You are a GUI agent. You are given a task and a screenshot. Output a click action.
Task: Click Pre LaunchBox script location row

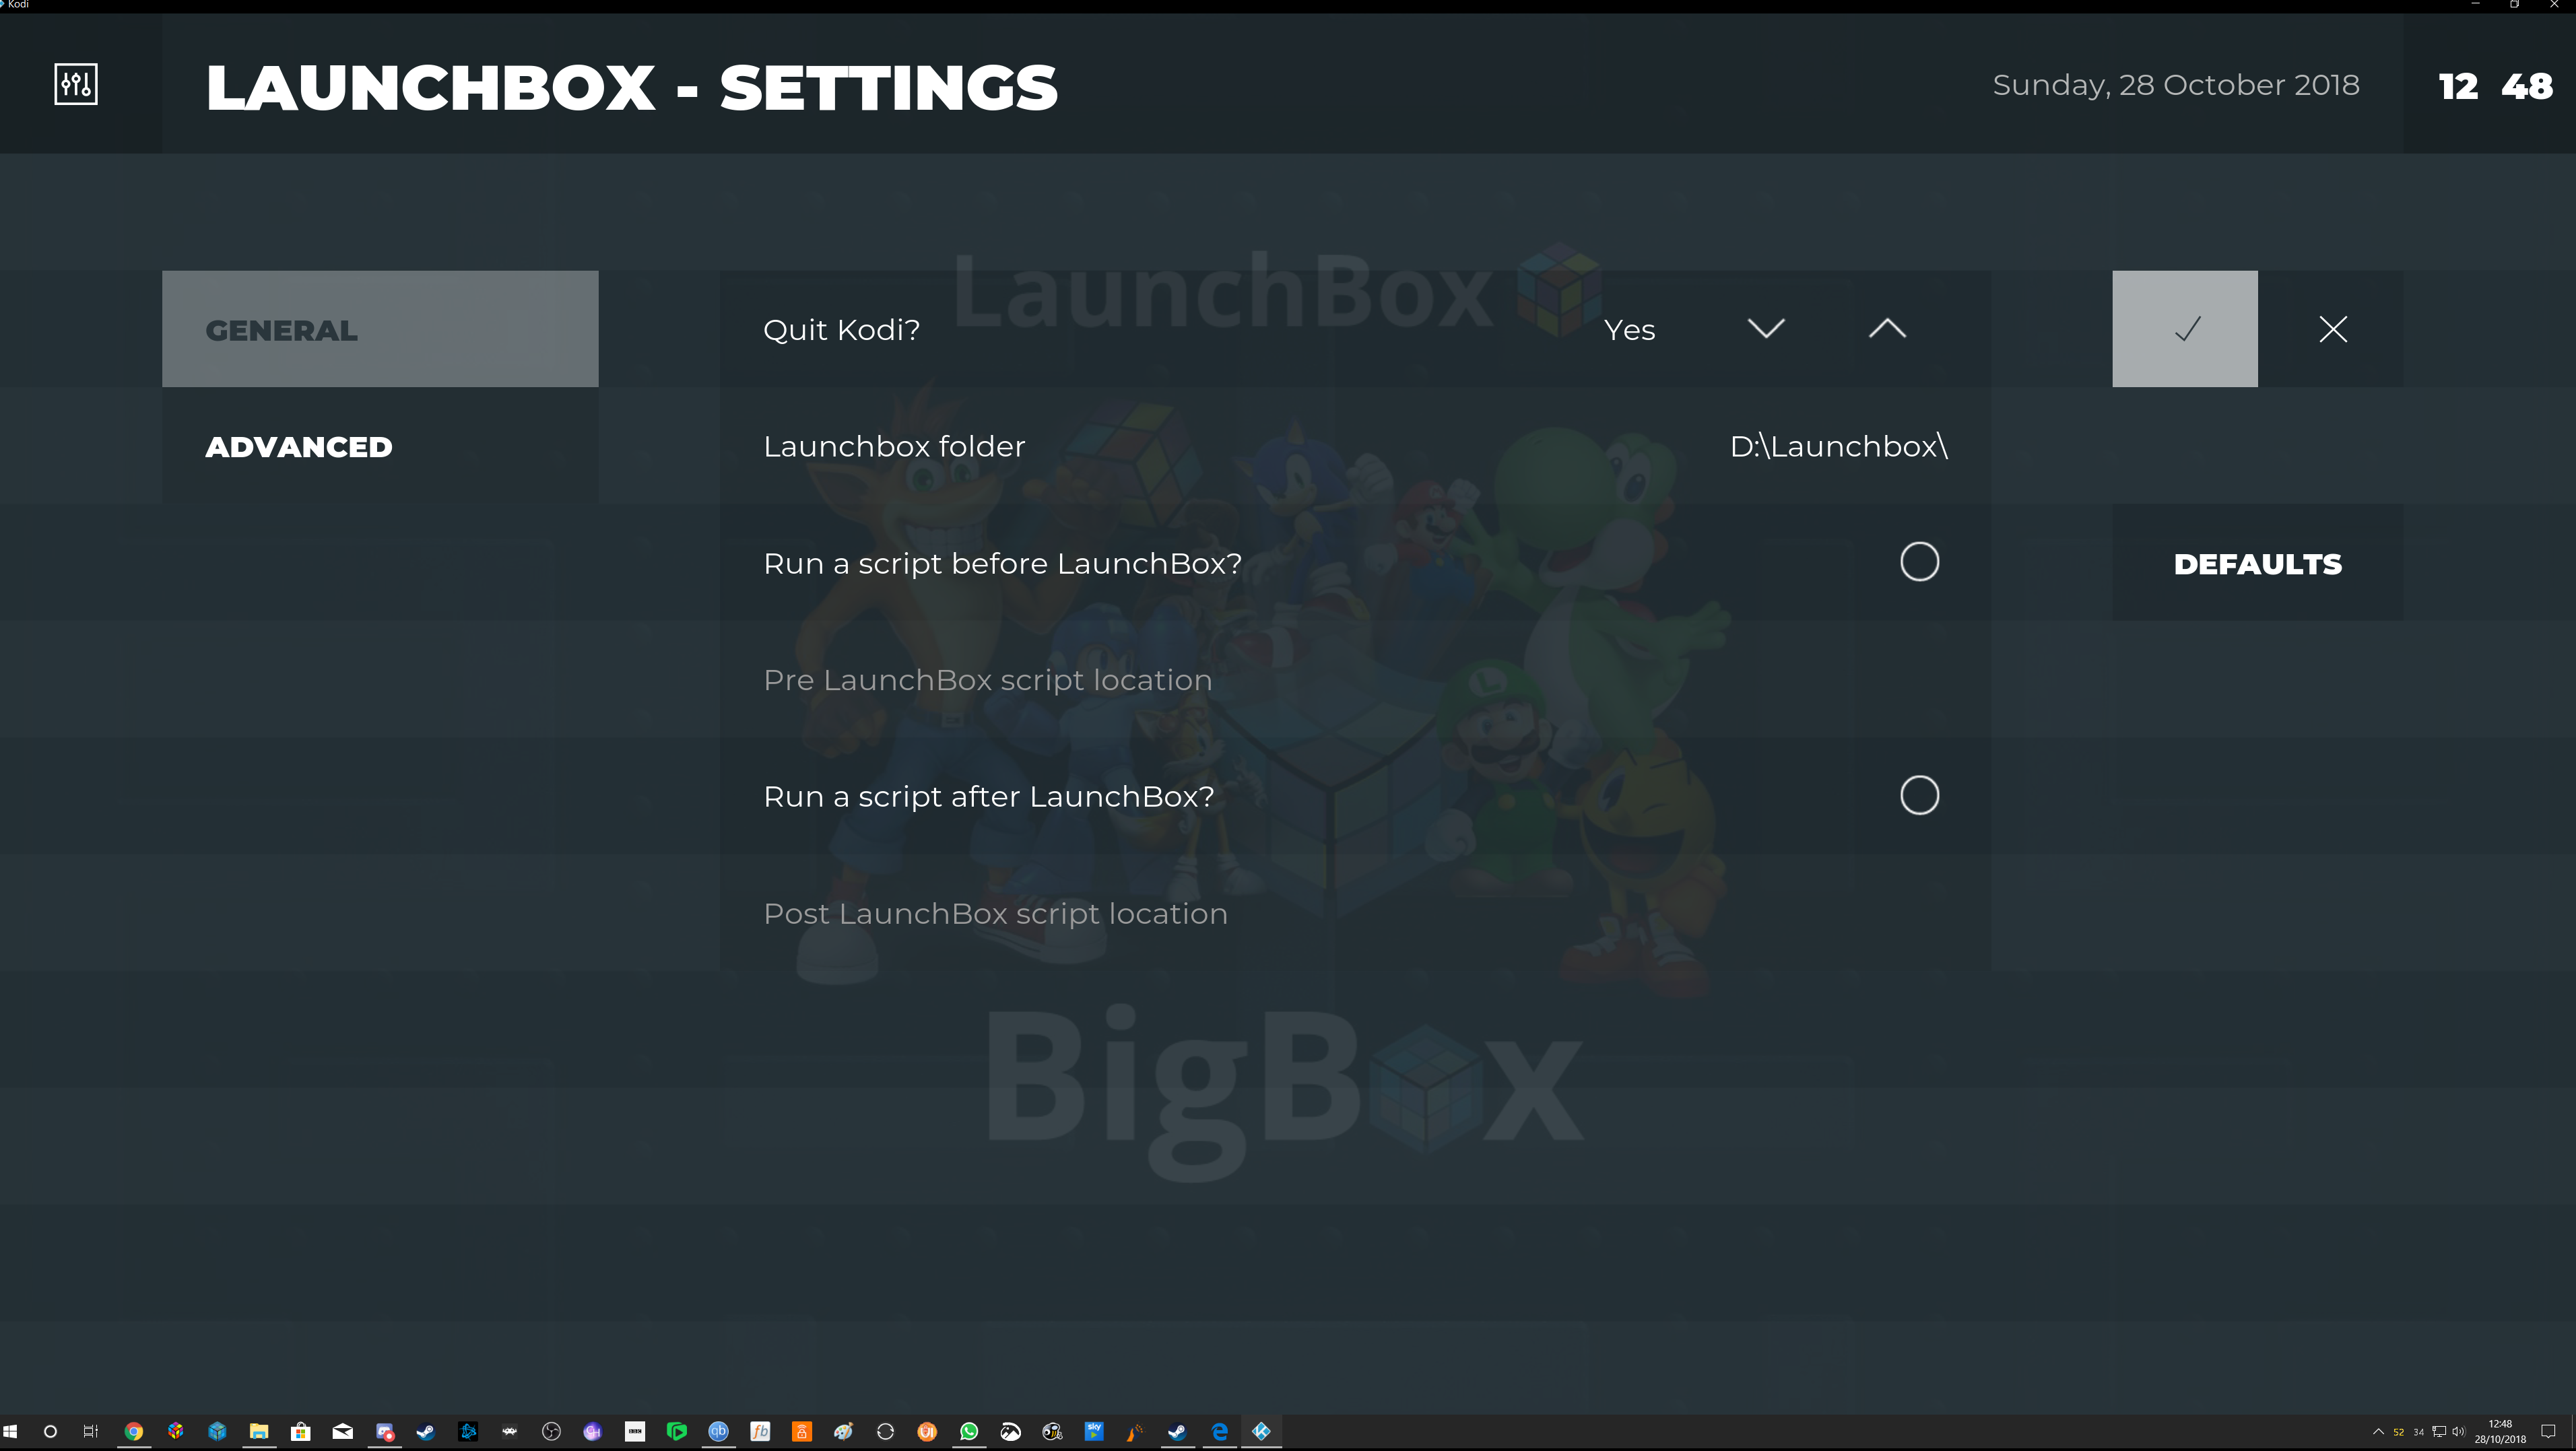tap(1355, 680)
